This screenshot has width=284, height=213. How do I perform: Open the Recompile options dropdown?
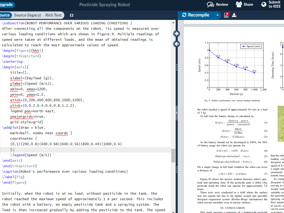pos(217,15)
